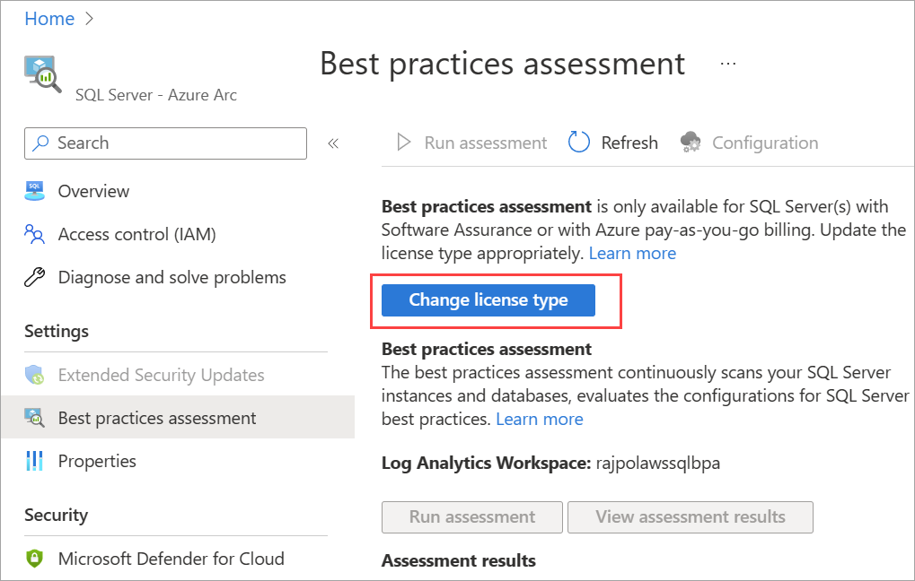The height and width of the screenshot is (581, 915).
Task: Click the Refresh icon in the toolbar
Action: click(x=578, y=142)
